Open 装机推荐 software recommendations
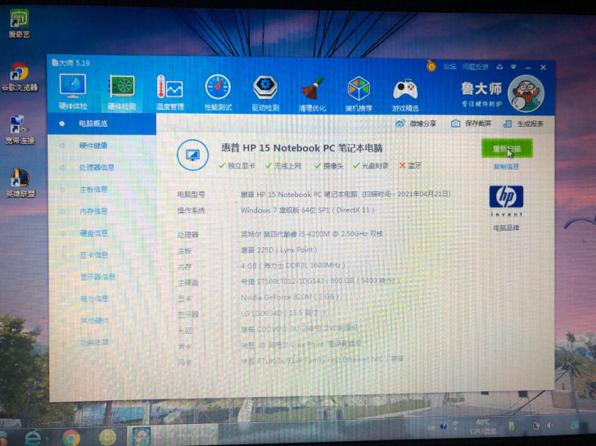596x446 pixels. tap(359, 94)
